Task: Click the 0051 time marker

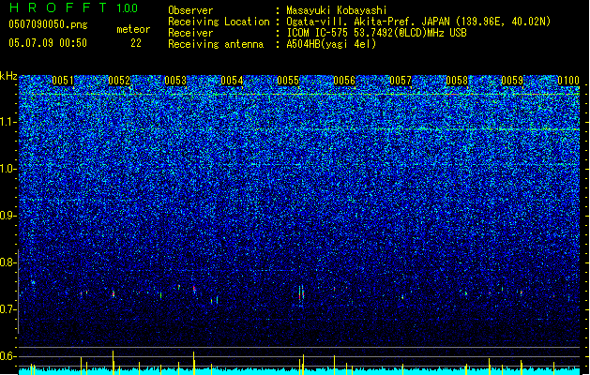Action: tap(63, 81)
